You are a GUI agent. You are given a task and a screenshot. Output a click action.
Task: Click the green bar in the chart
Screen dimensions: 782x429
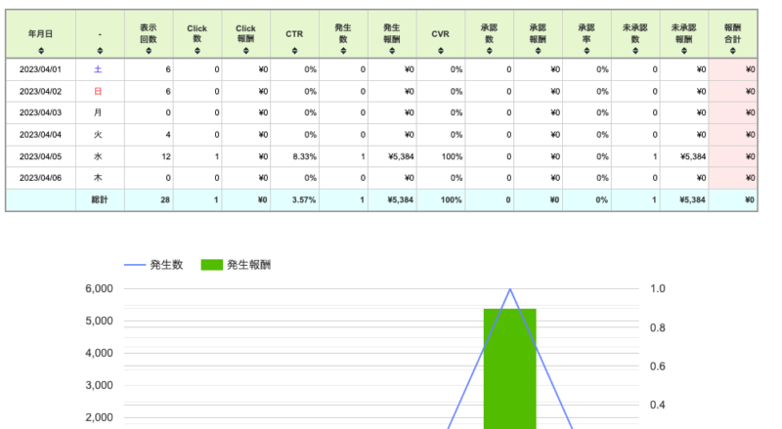pos(509,368)
